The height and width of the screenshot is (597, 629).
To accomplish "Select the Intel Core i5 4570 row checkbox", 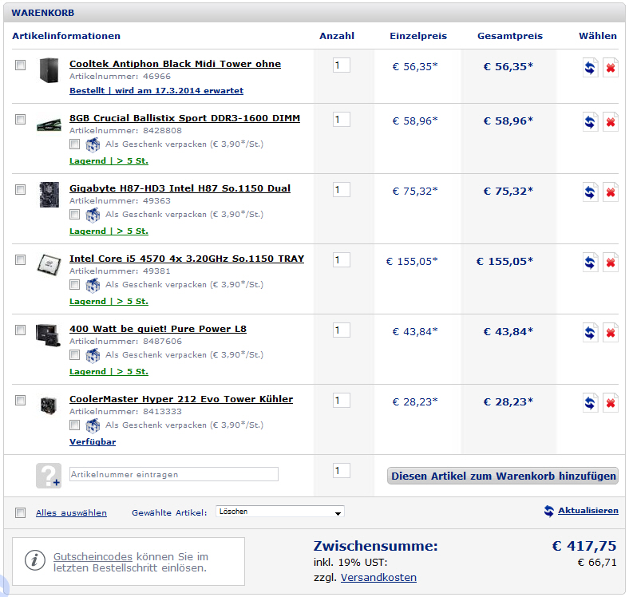I will pos(20,259).
